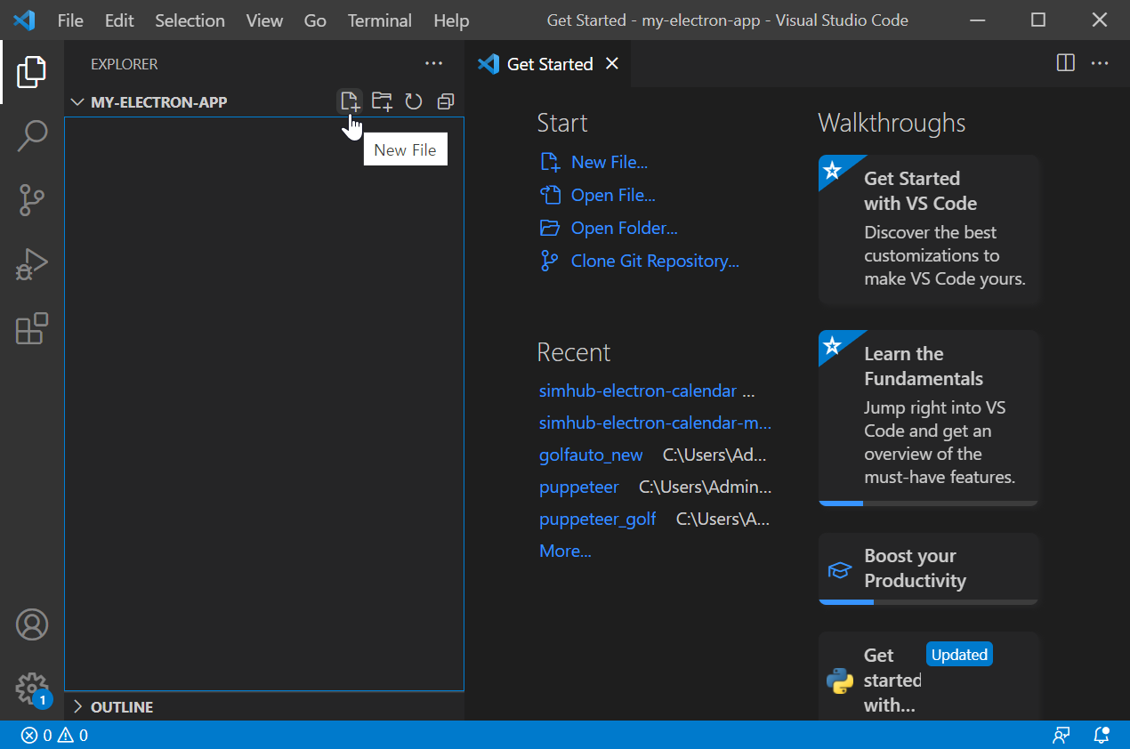Show errors and warnings in status bar
This screenshot has height=749, width=1130.
[x=54, y=736]
